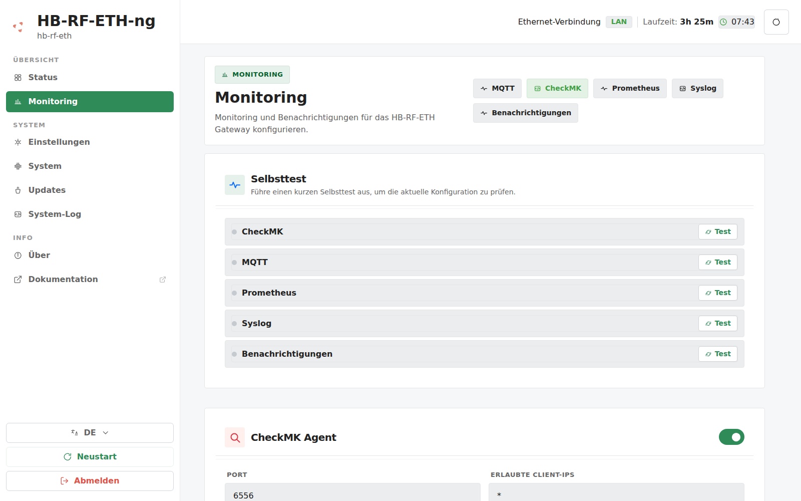801x501 pixels.
Task: Click external-link icon beside Dokumentation
Action: [x=163, y=280]
